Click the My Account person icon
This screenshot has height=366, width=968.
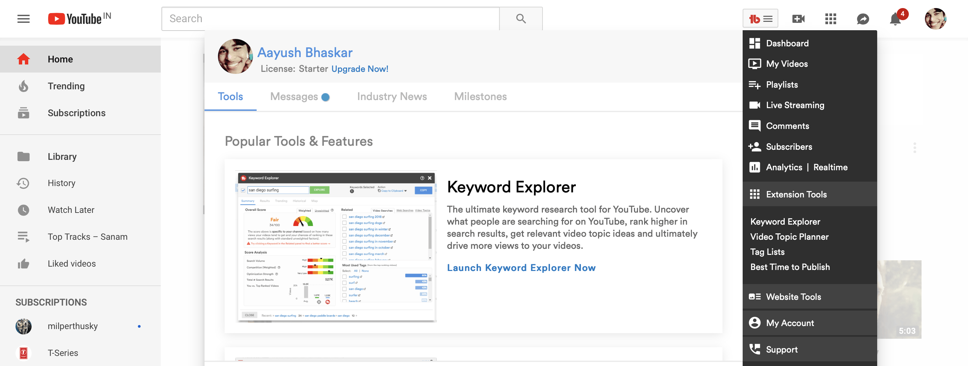tap(754, 323)
